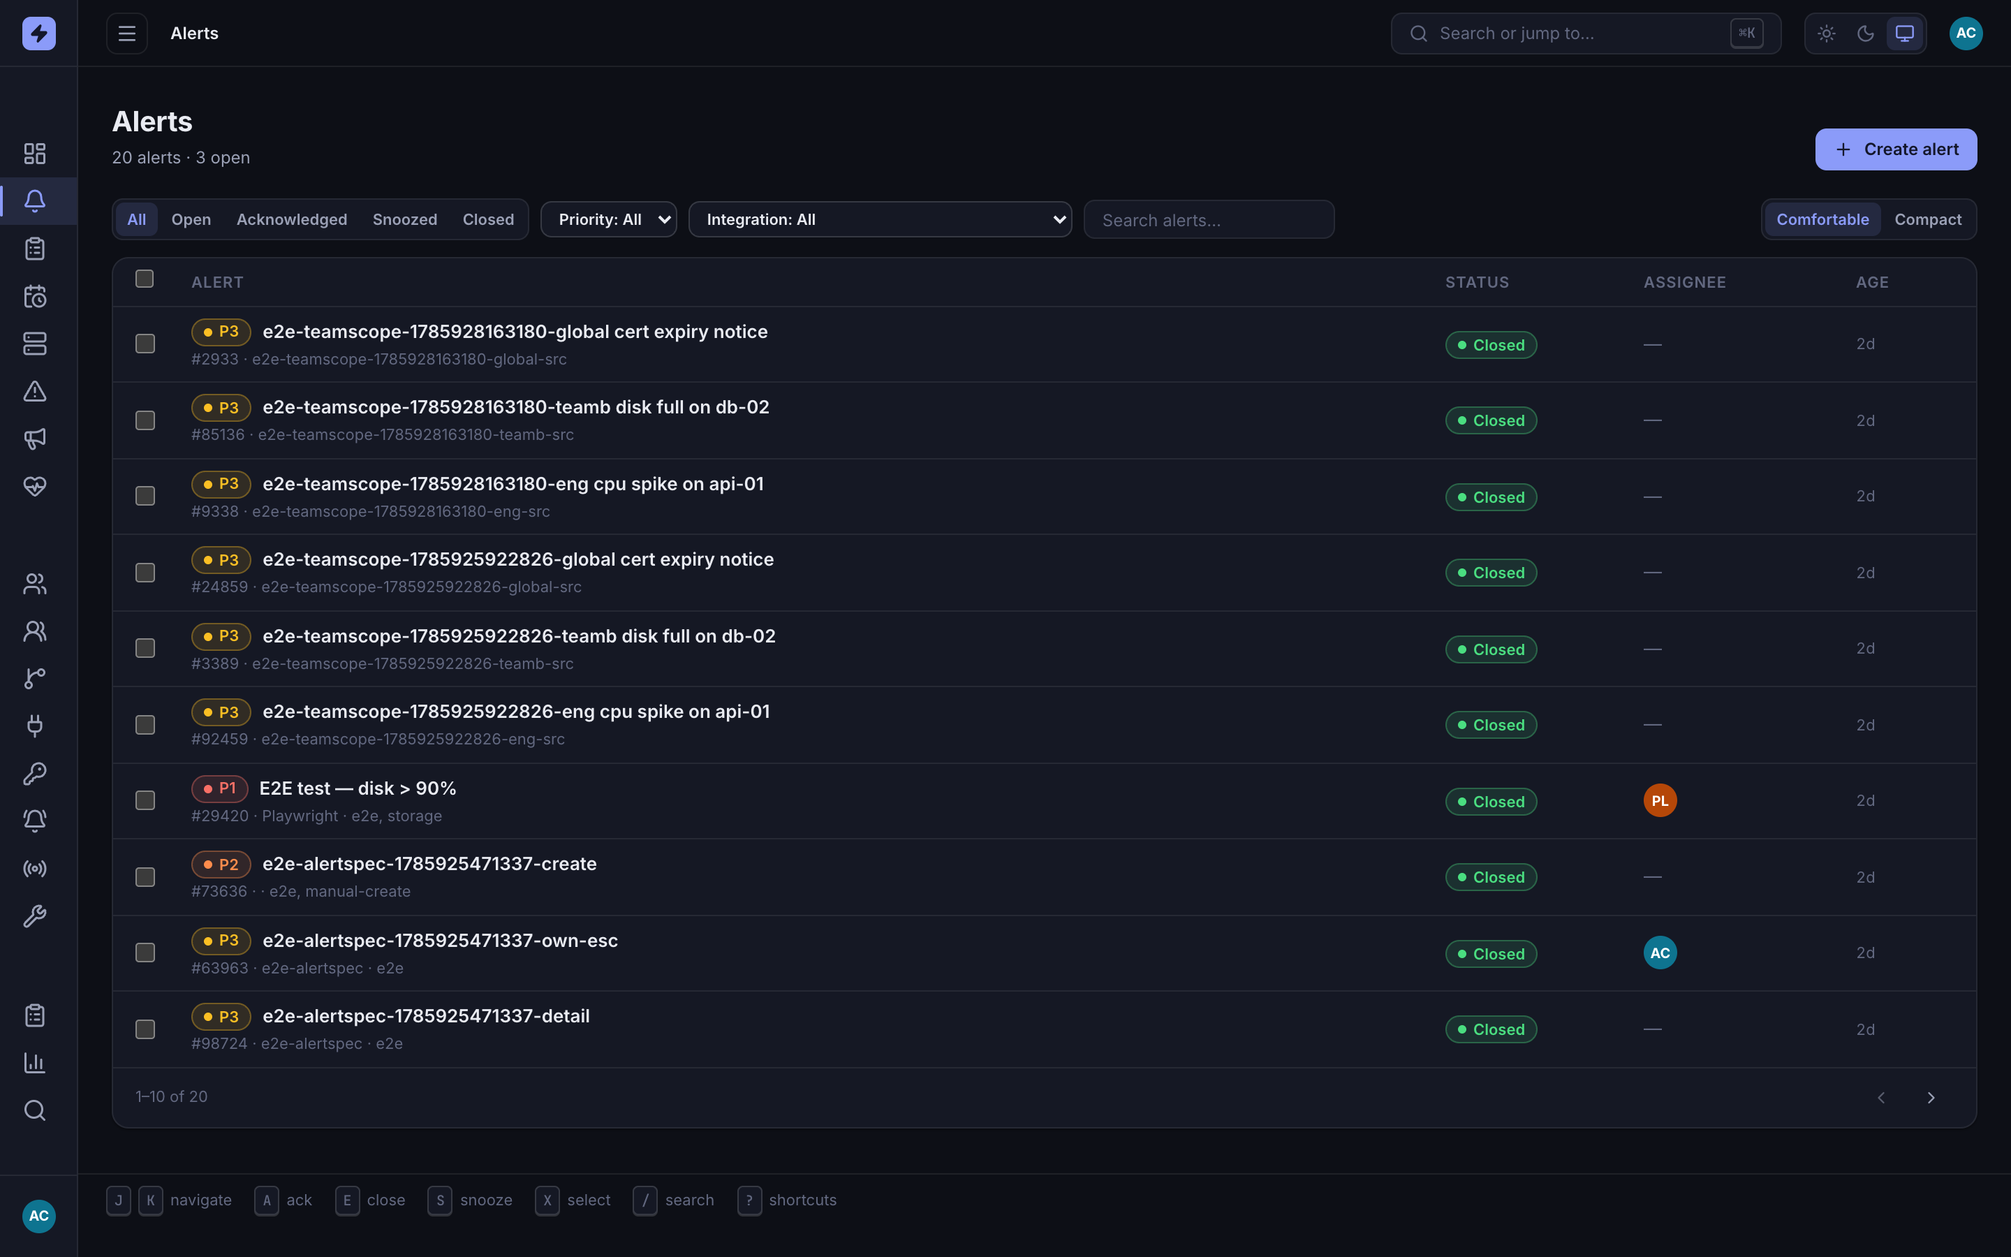
Task: Open the calendar clock schedule icon
Action: (35, 296)
